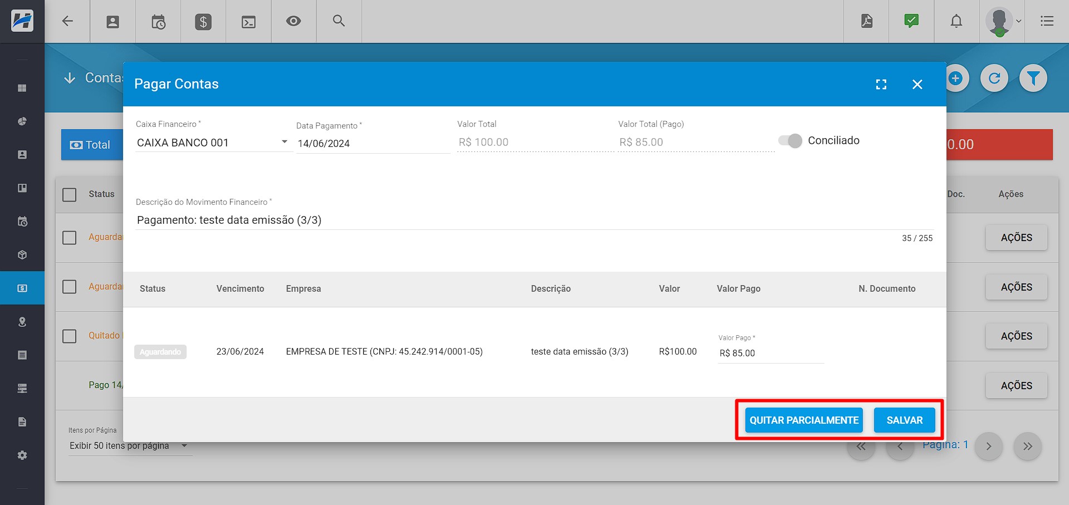Click the Valor Pago R$ 85.00 field
This screenshot has height=505, width=1069.
tap(770, 353)
